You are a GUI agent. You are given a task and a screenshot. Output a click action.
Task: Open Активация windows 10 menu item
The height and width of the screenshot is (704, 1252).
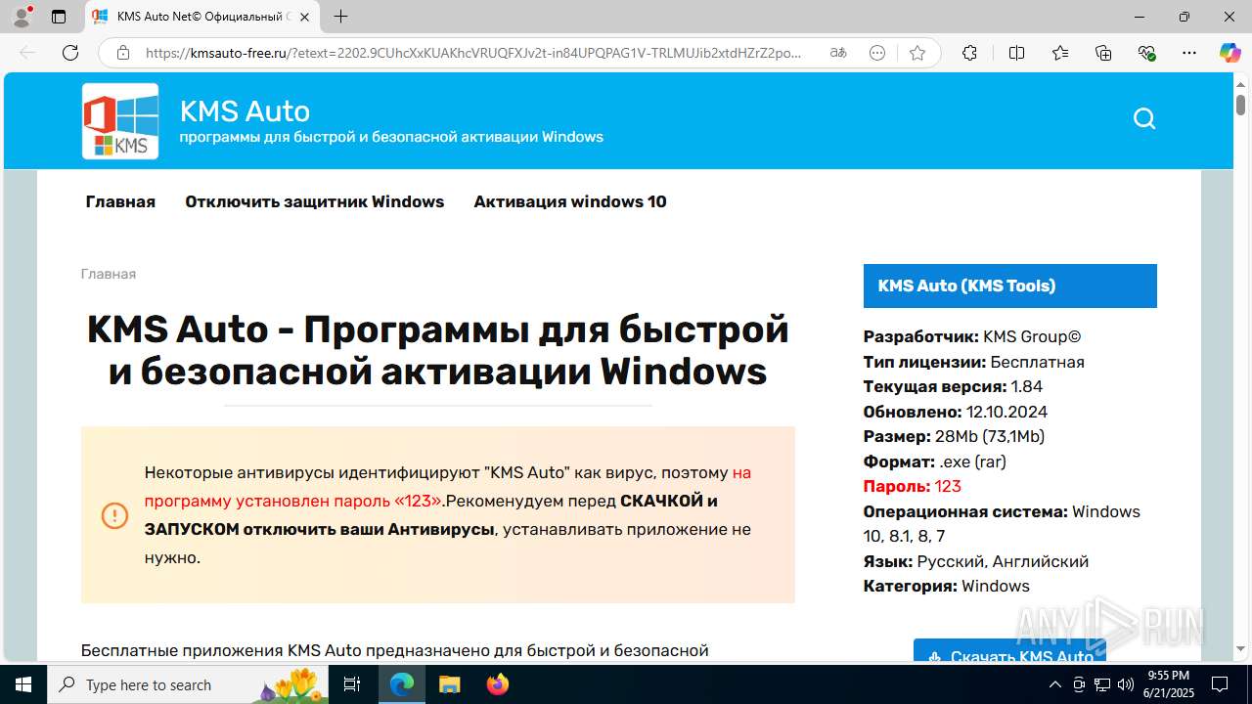tap(570, 201)
